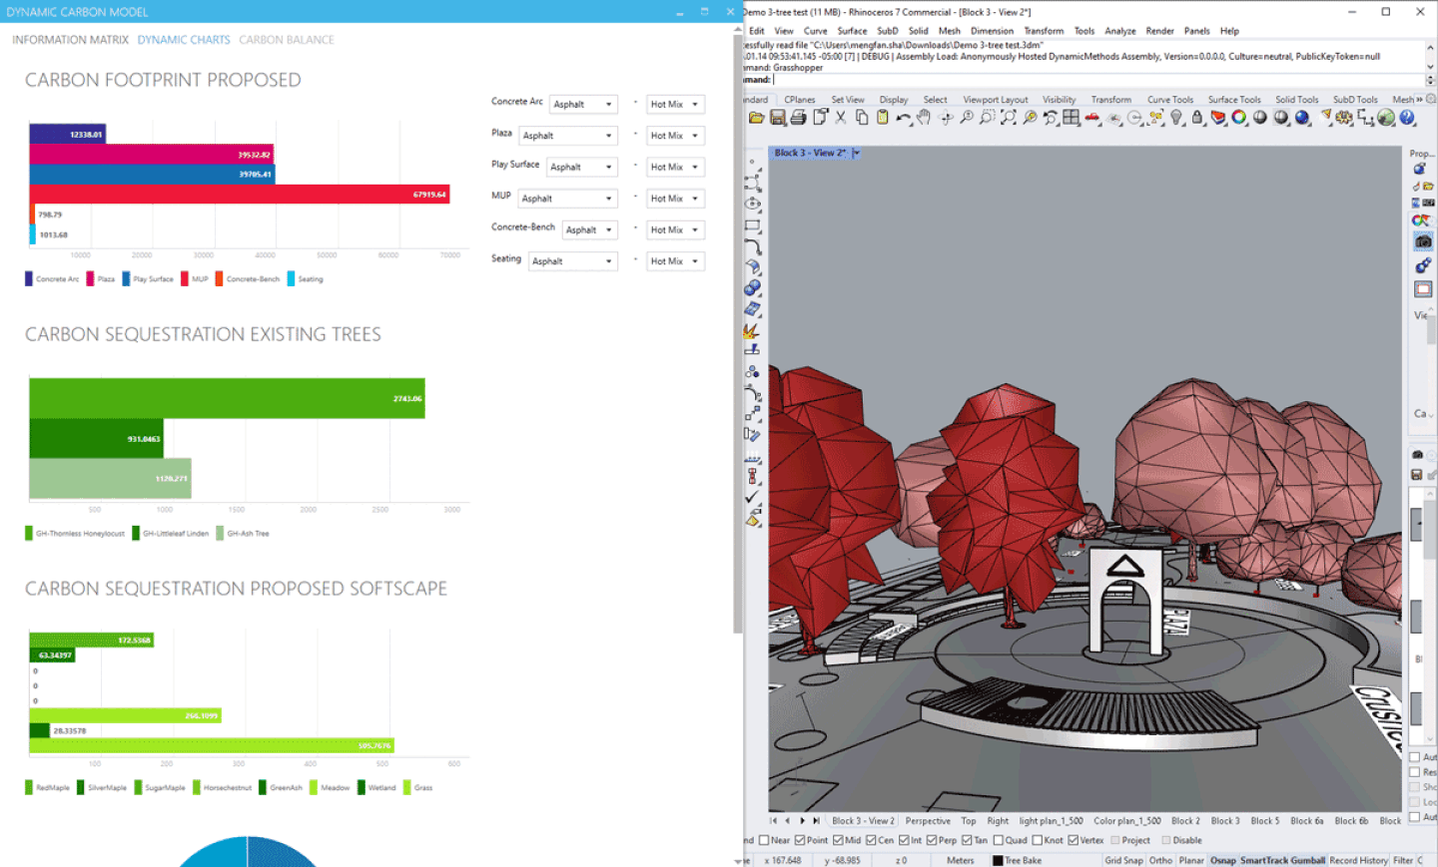Screen dimensions: 1438x867
Task: Switch to the Carbon Balance tab
Action: [287, 40]
